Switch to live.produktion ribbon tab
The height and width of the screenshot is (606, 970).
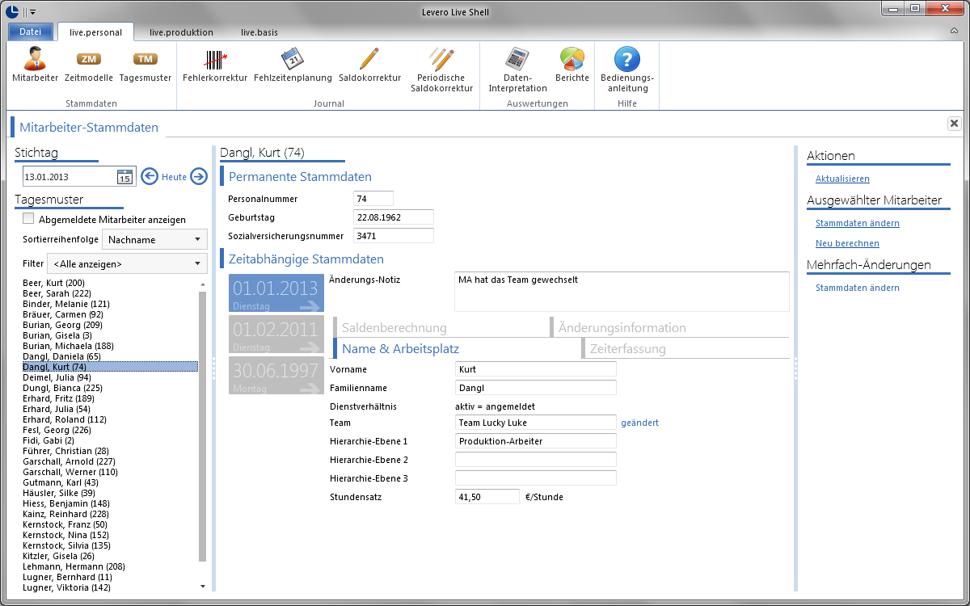click(181, 32)
